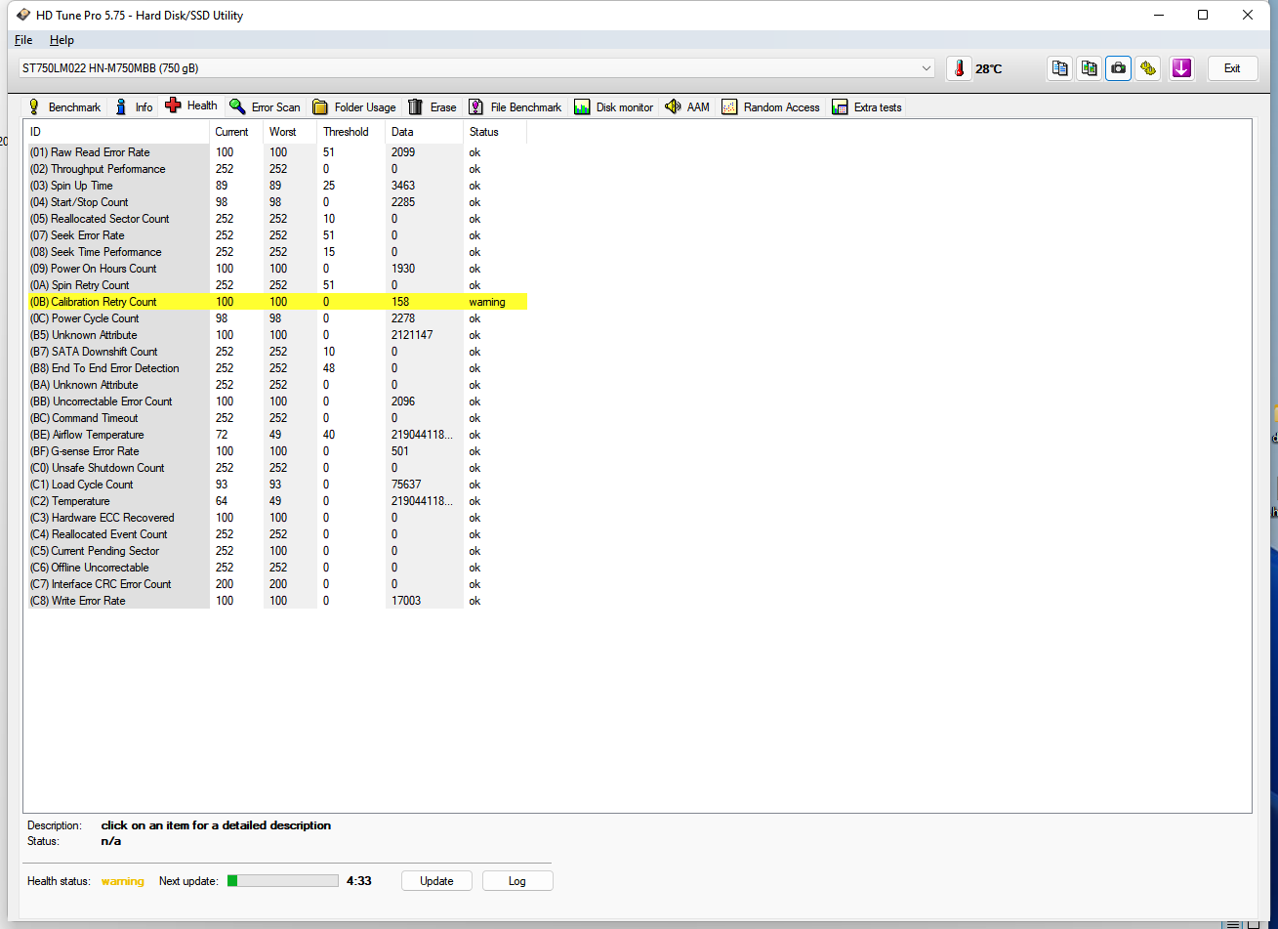
Task: Switch to the Error Scan tab
Action: pos(265,107)
